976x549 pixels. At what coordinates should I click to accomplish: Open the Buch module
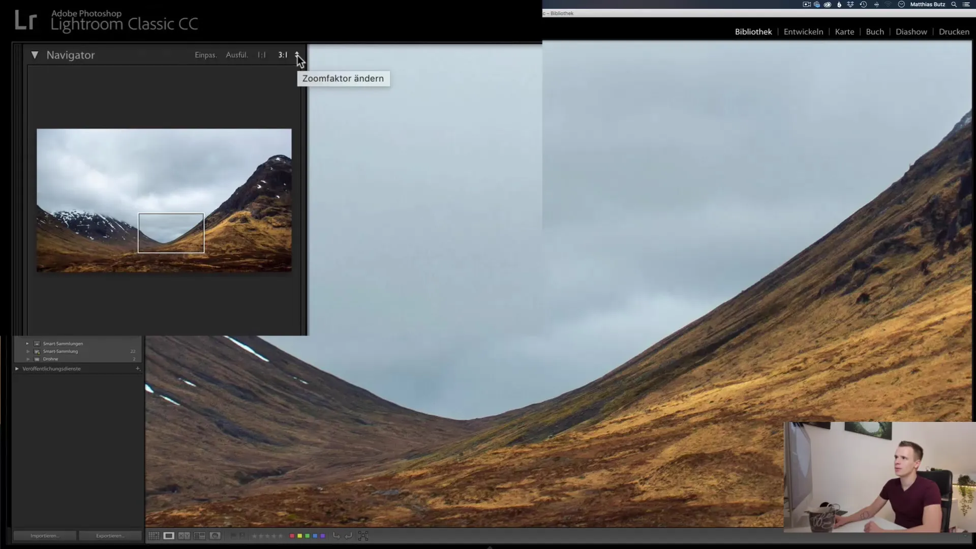click(875, 32)
